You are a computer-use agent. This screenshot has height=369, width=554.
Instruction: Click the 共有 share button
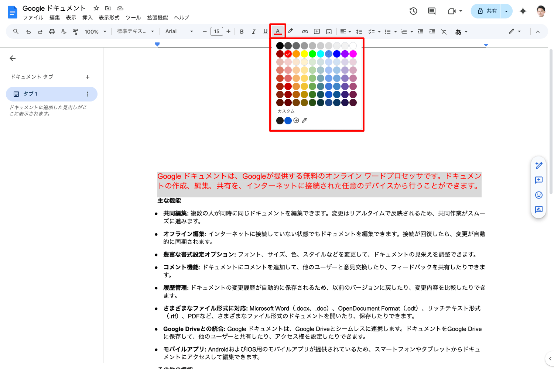pyautogui.click(x=486, y=11)
